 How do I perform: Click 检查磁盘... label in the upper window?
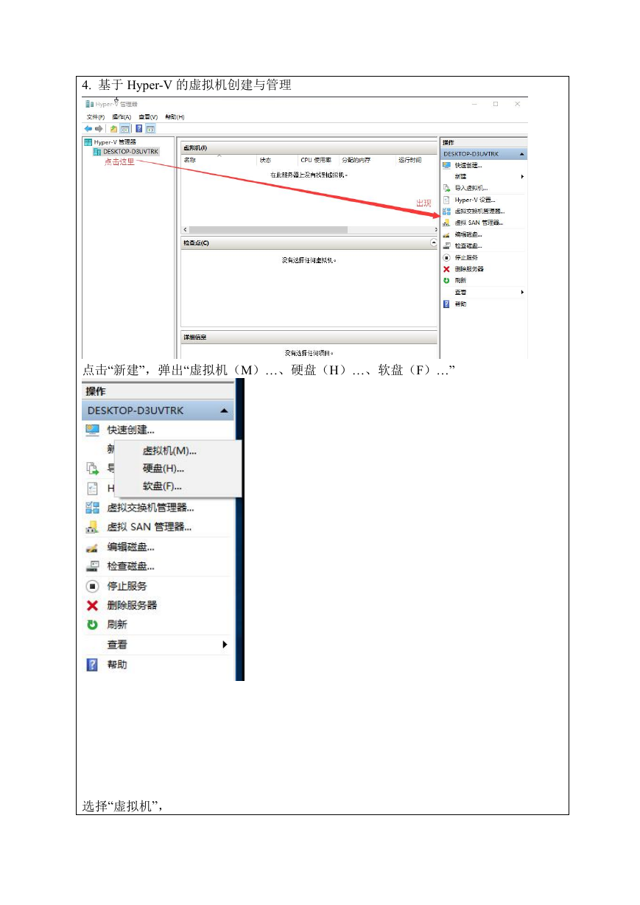pyautogui.click(x=468, y=245)
